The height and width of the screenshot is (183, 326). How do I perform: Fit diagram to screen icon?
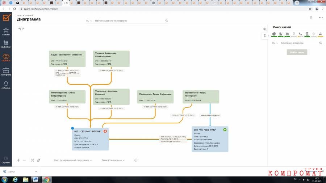click(32, 160)
